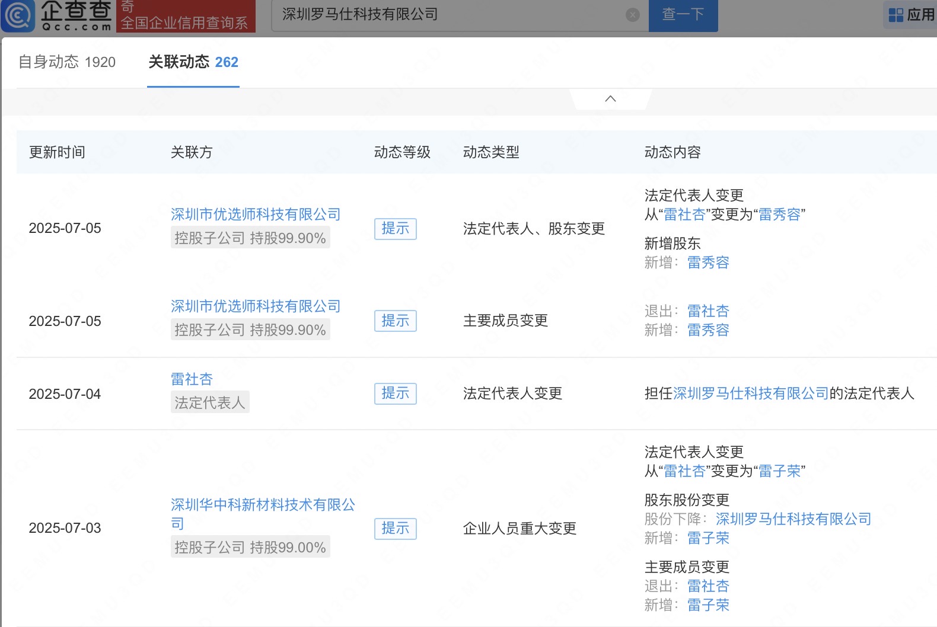The image size is (937, 627).
Task: Click the 企业人员重大变更 type cell
Action: point(520,528)
